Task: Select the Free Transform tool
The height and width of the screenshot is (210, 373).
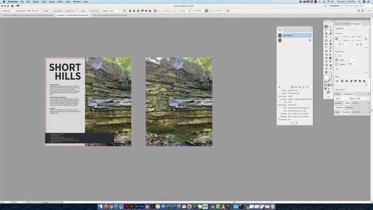Action: tap(330, 51)
